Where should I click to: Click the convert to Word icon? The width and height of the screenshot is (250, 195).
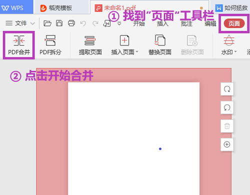(x=107, y=23)
